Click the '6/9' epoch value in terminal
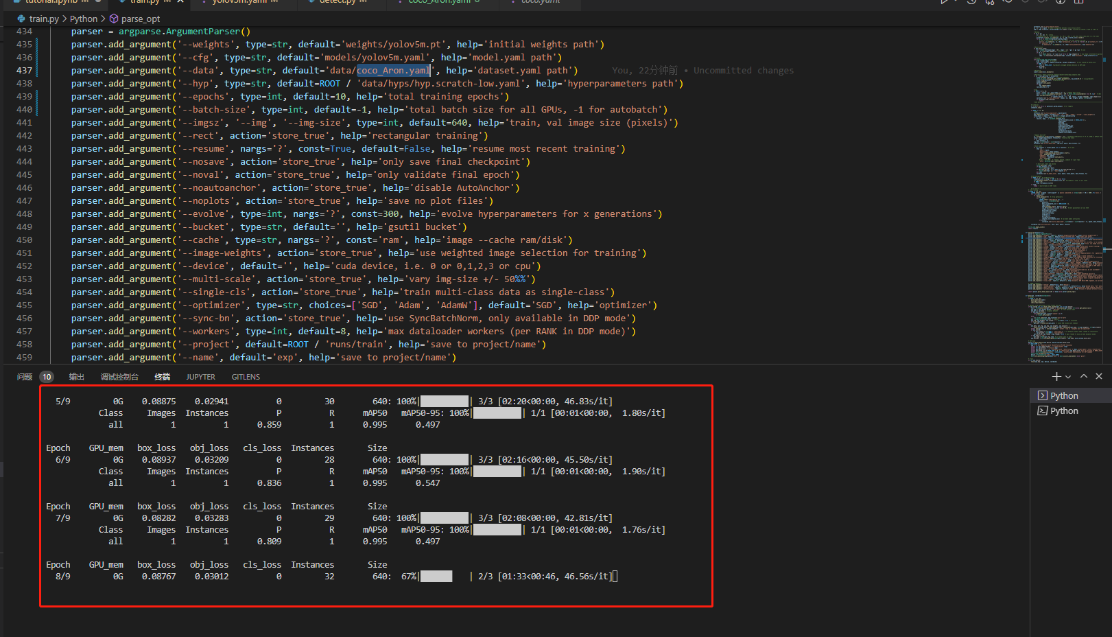The height and width of the screenshot is (637, 1112). click(x=62, y=459)
